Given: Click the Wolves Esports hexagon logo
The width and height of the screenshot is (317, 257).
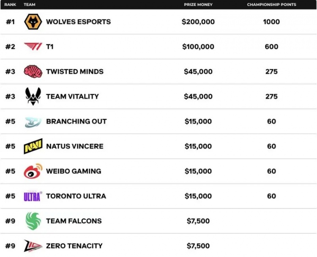Looking at the screenshot, I should pos(33,22).
